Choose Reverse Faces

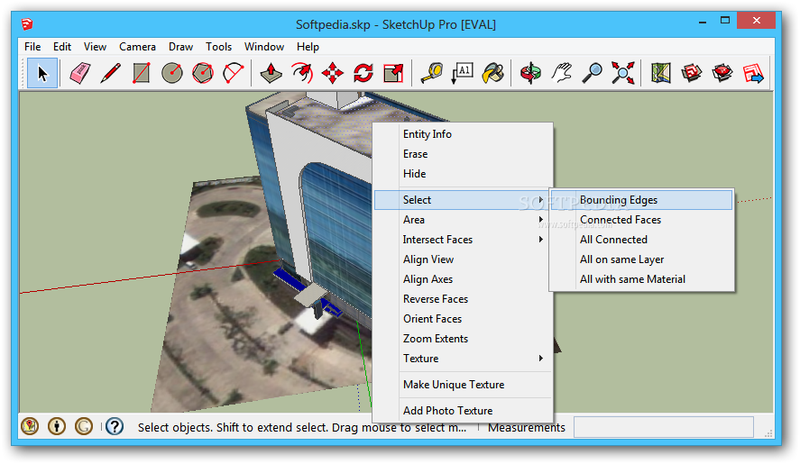[x=464, y=299]
